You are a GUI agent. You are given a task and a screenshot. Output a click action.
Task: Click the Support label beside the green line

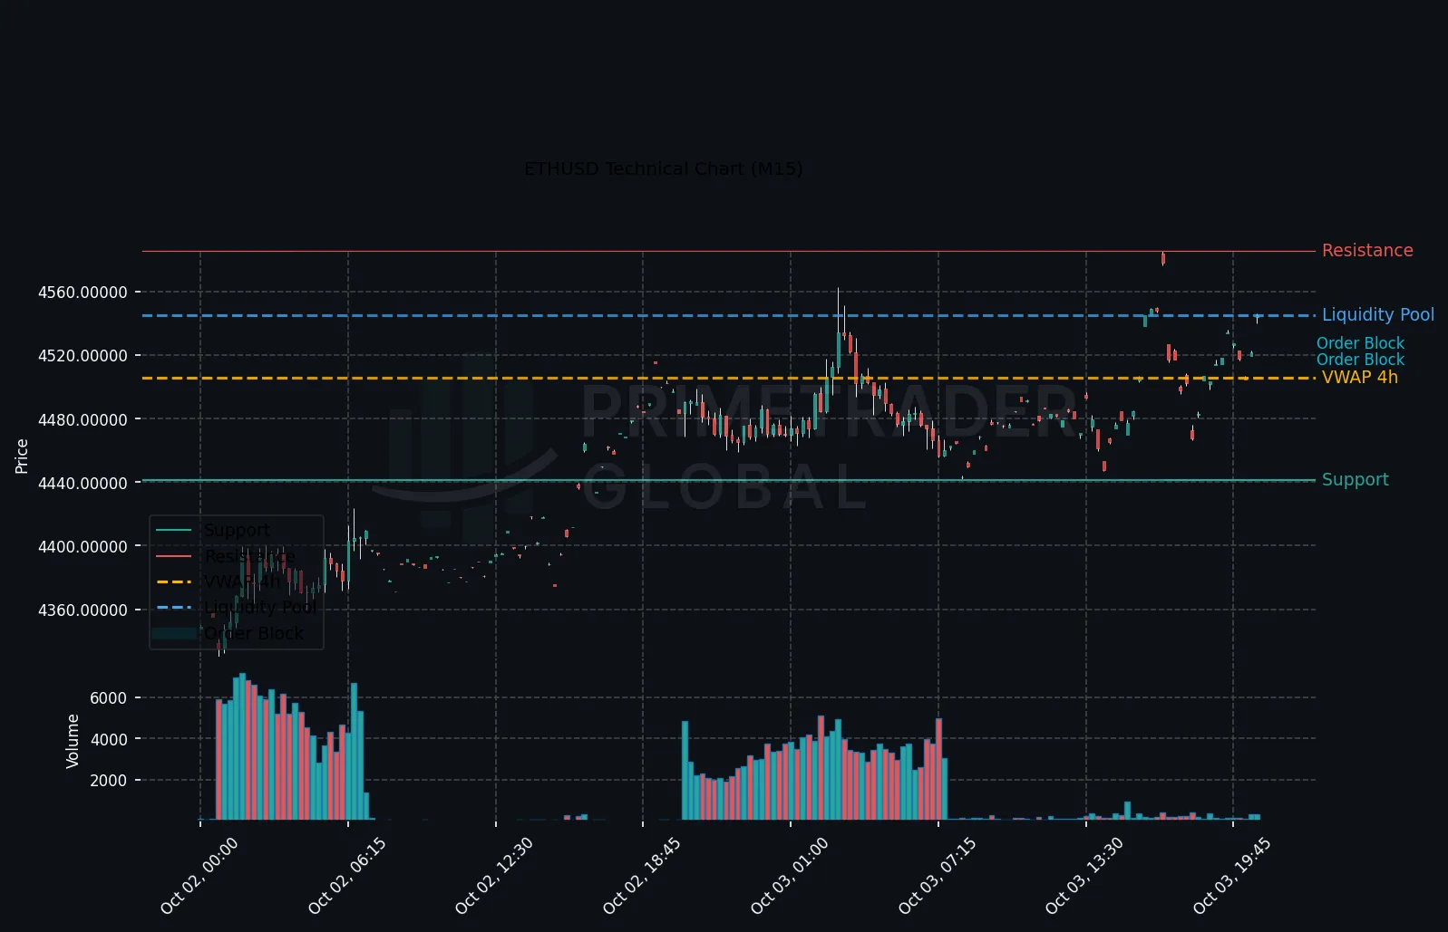pos(1355,479)
